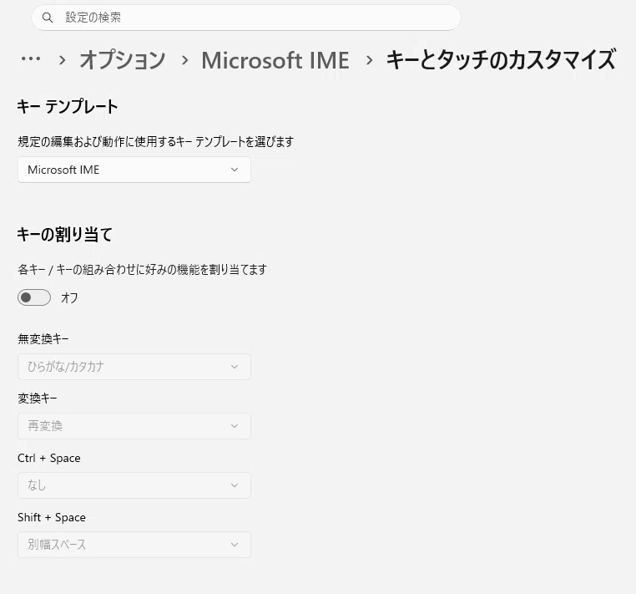Click the 変換キー label
The height and width of the screenshot is (594, 636).
point(38,398)
